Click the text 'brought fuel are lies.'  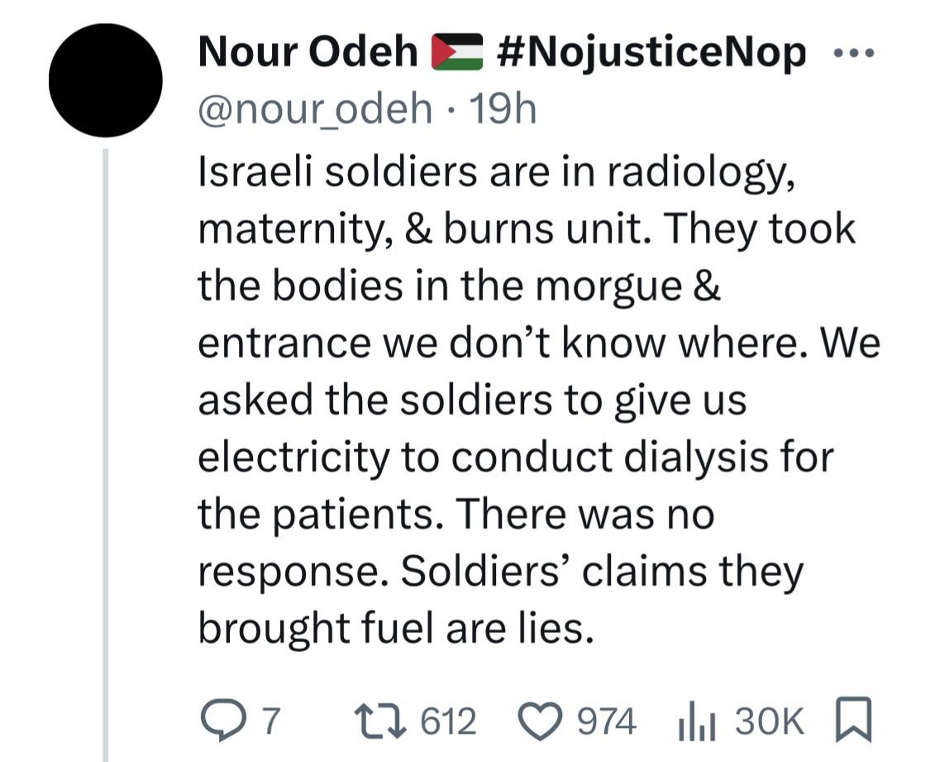coord(396,629)
